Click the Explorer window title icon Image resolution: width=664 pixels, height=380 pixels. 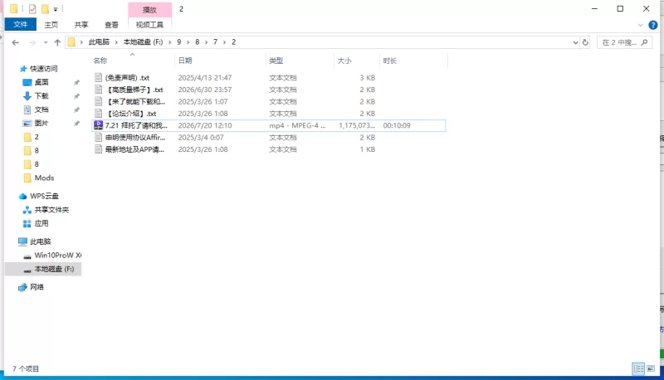(14, 9)
